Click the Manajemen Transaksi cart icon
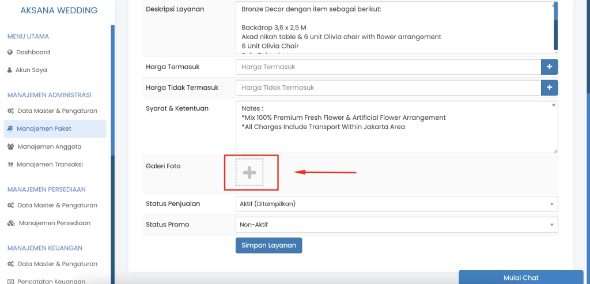Screen dimensions: 590x284 point(10,165)
